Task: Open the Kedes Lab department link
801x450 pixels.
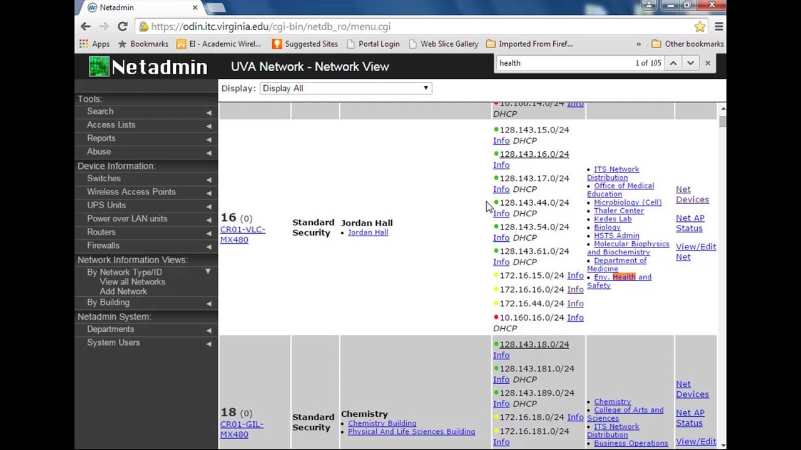Action: tap(613, 219)
